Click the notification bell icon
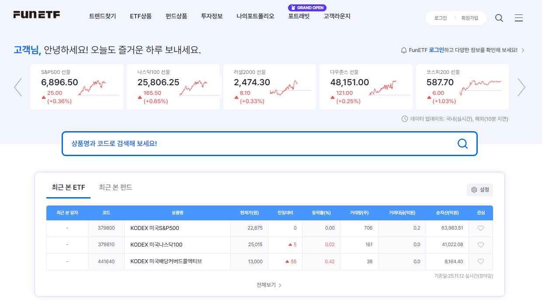The height and width of the screenshot is (303, 542). [404, 50]
